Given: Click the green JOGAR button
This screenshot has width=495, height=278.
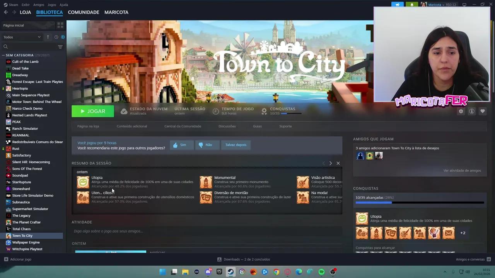Looking at the screenshot, I should [x=92, y=111].
